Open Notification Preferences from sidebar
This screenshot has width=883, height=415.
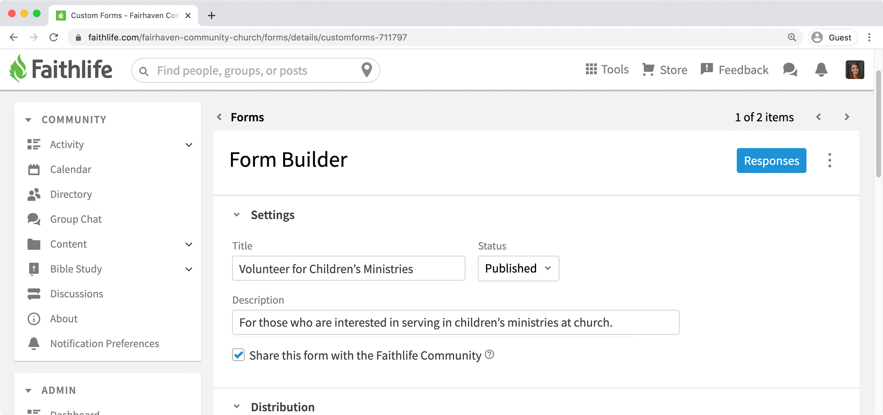[105, 344]
